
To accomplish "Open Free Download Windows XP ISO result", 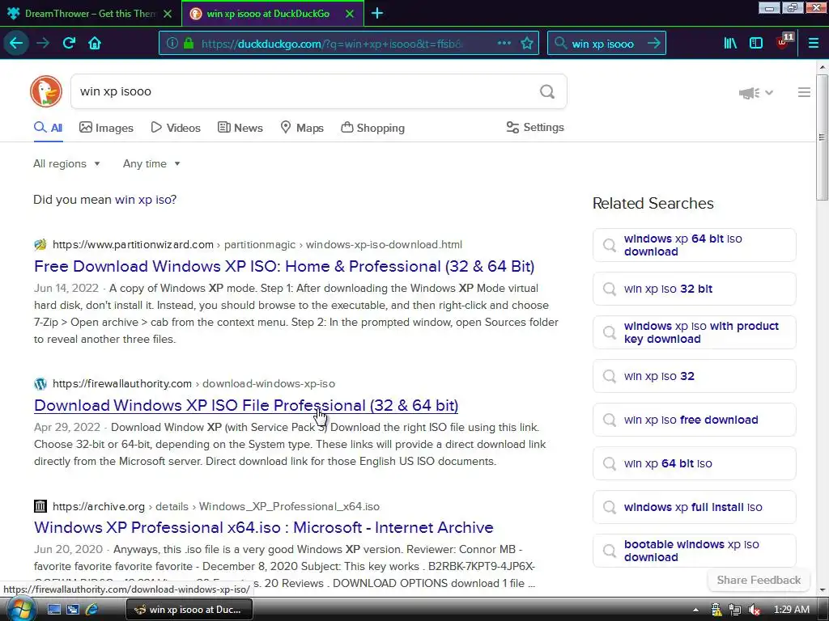I will coord(284,266).
